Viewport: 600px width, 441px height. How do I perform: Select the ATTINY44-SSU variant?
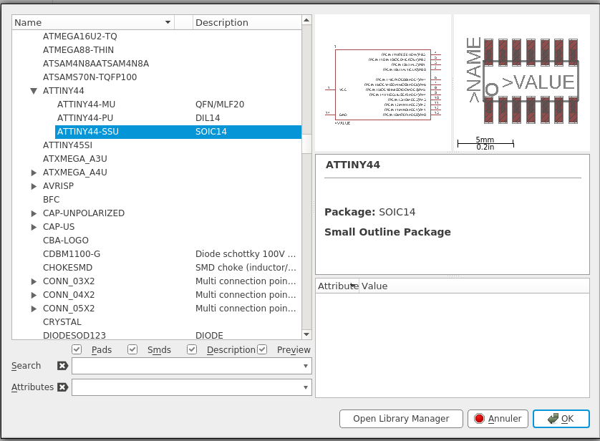[178, 132]
